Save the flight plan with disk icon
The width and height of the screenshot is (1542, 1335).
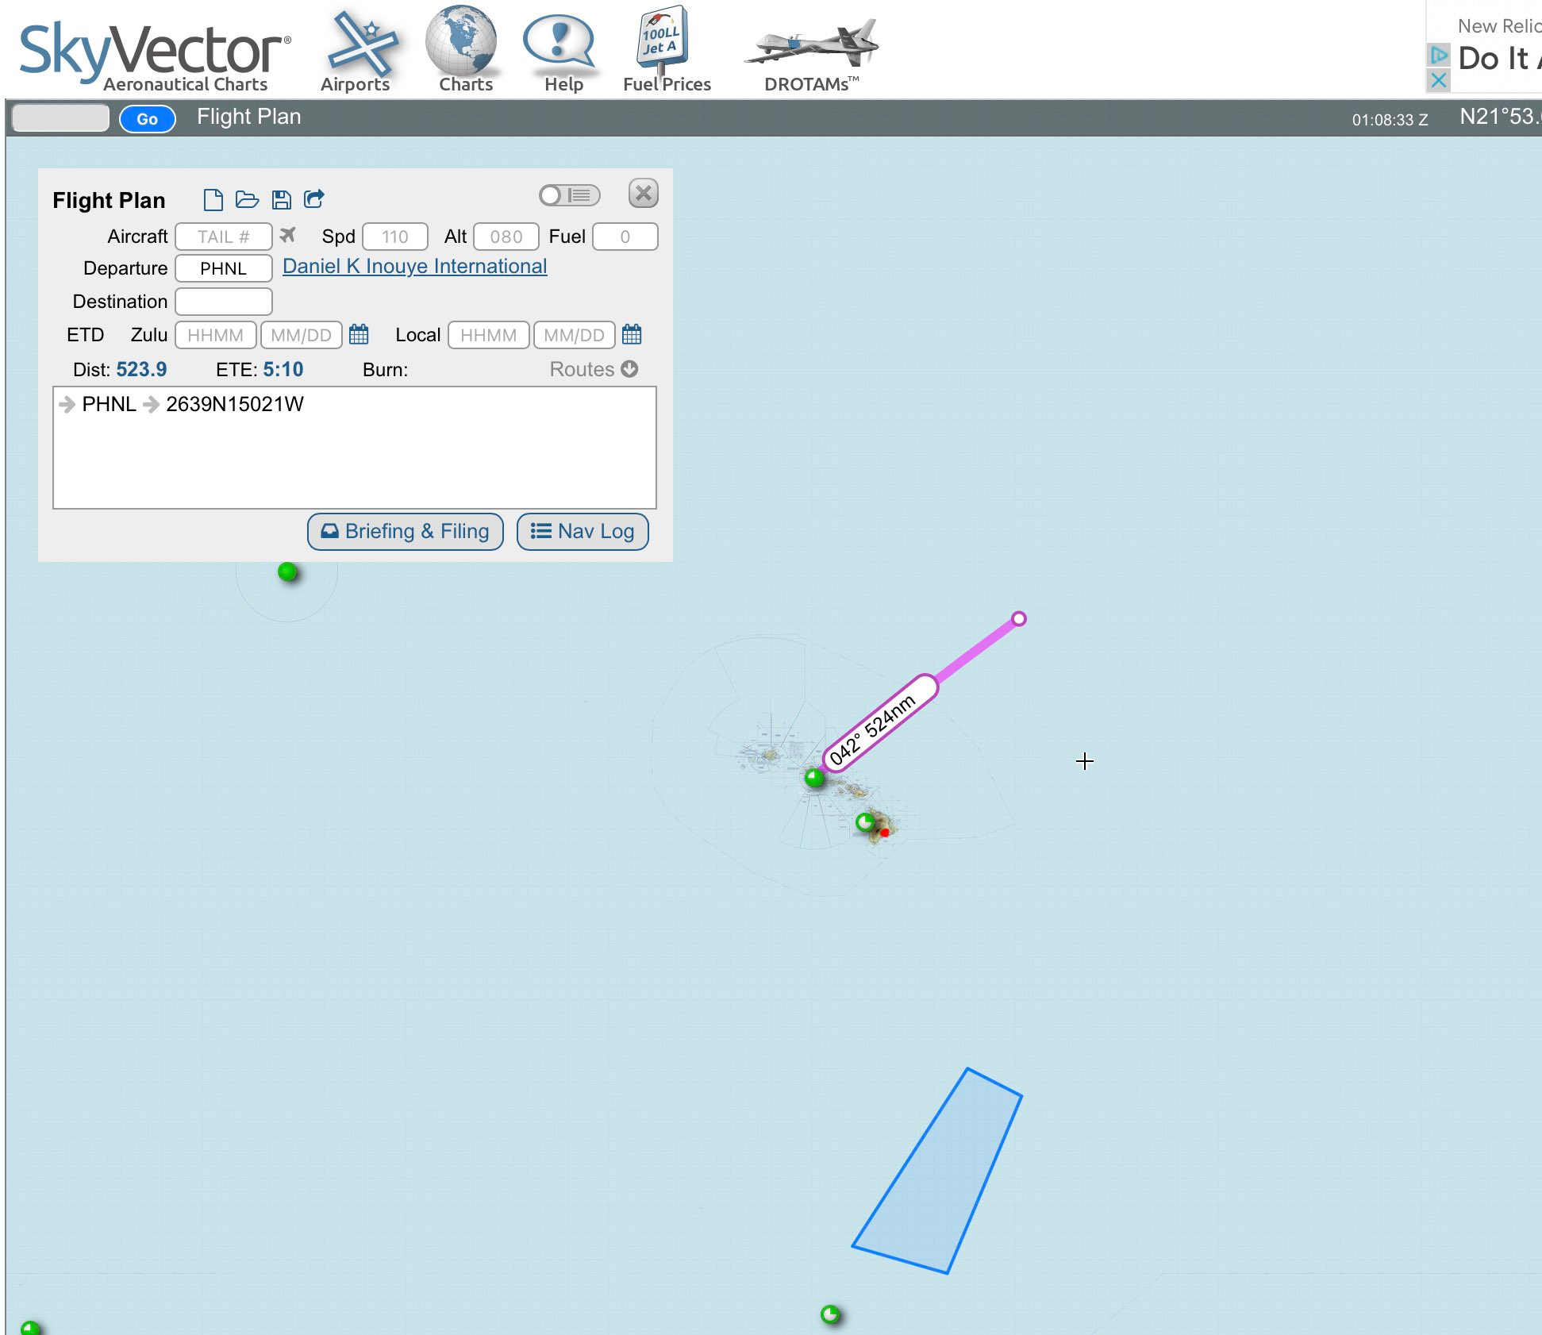click(x=282, y=199)
